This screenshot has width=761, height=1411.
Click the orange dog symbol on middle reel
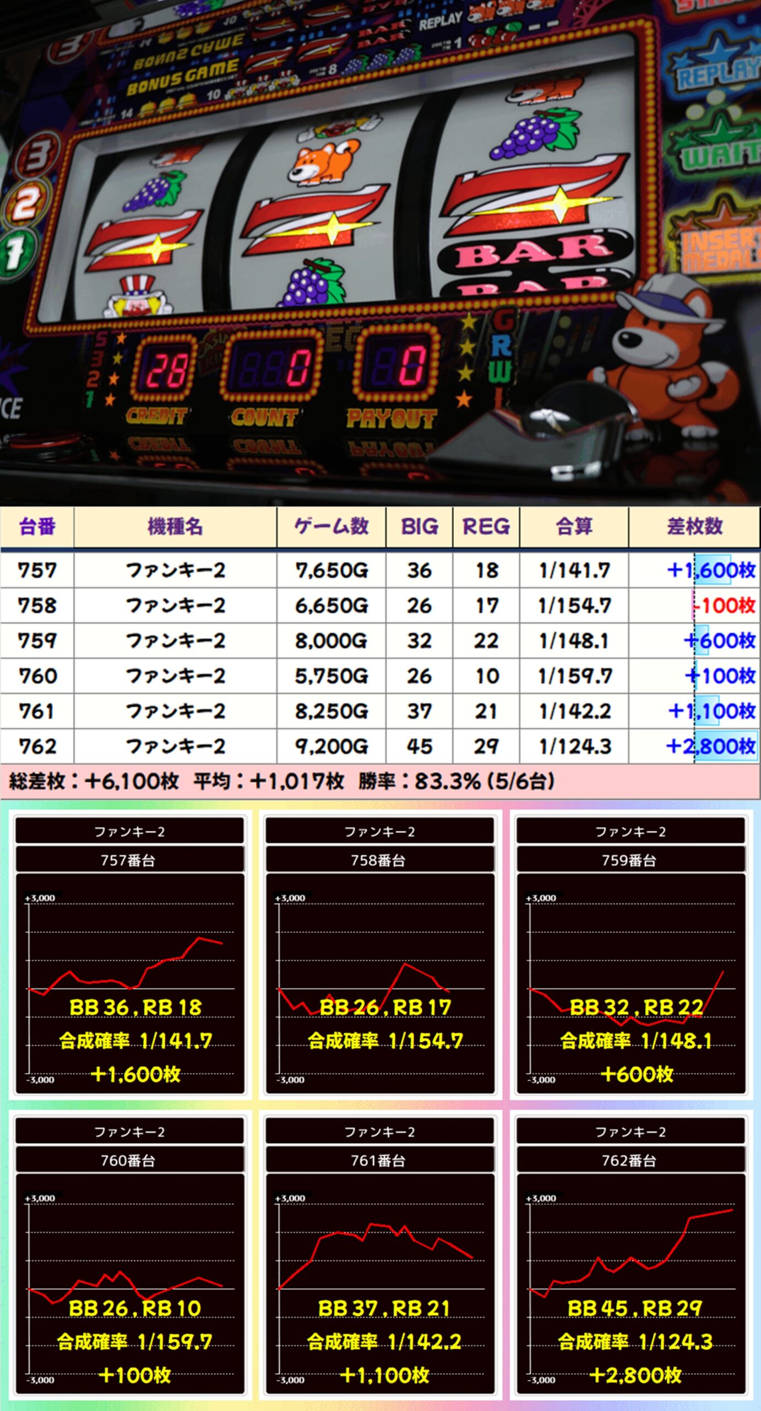click(x=324, y=161)
